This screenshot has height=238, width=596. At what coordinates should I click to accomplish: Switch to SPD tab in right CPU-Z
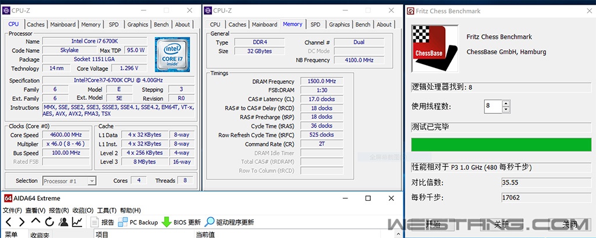point(315,24)
